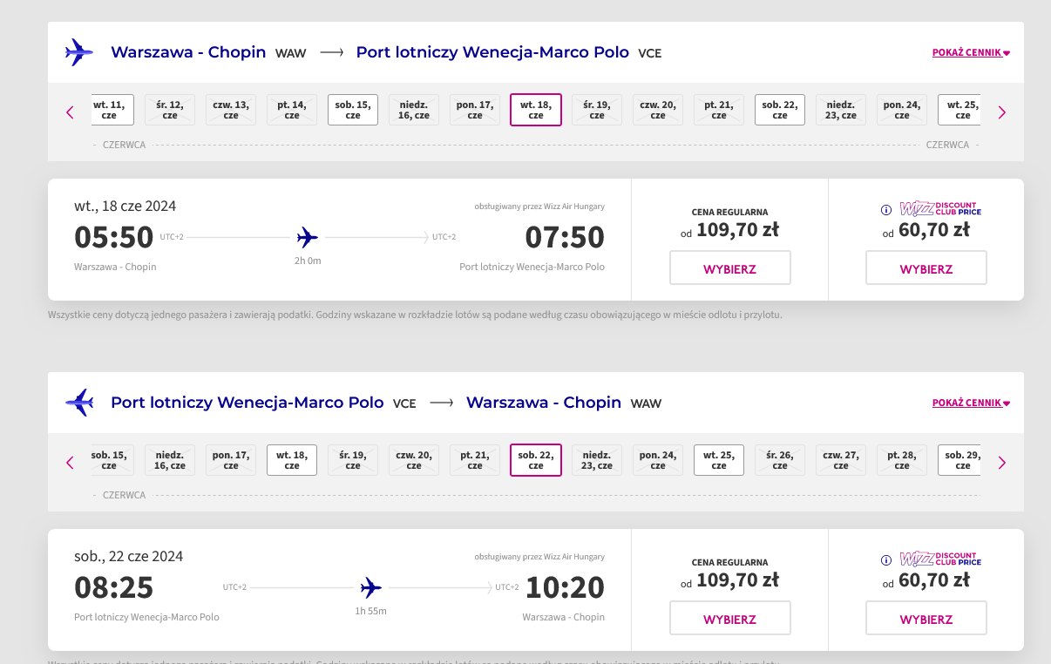Image resolution: width=1051 pixels, height=664 pixels.
Task: Click info icon beside return Wizz Discount Club price
Action: click(x=886, y=560)
